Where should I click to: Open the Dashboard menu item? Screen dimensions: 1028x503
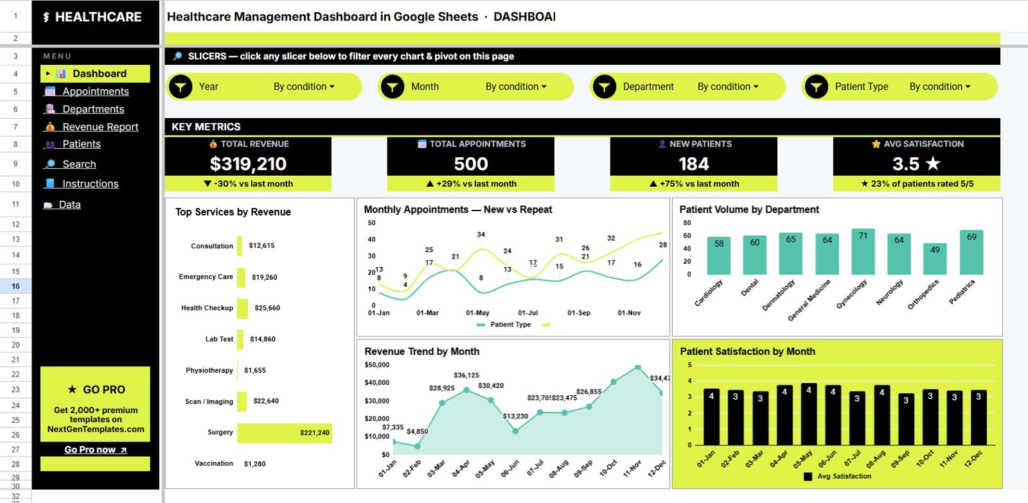coord(96,74)
